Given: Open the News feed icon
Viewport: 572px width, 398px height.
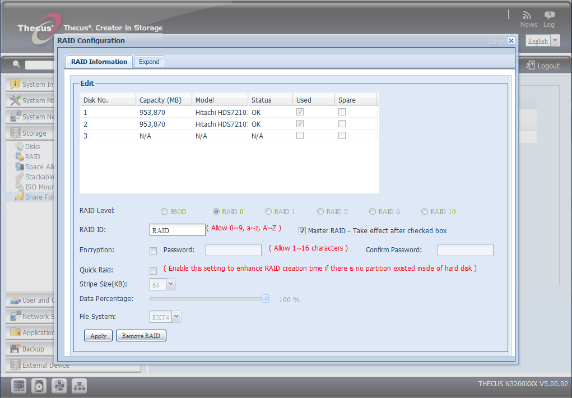Looking at the screenshot, I should coord(527,15).
